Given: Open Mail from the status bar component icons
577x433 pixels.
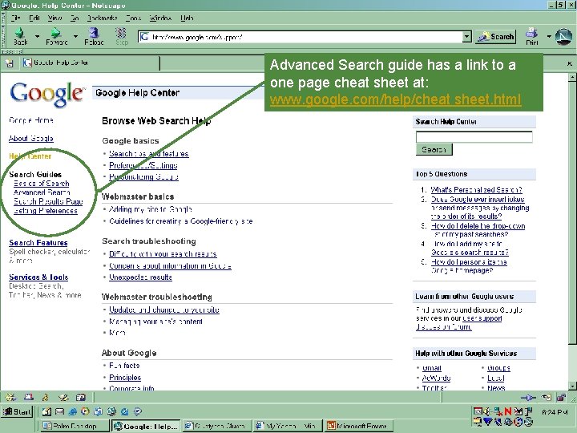Looking at the screenshot, I should 29,397.
